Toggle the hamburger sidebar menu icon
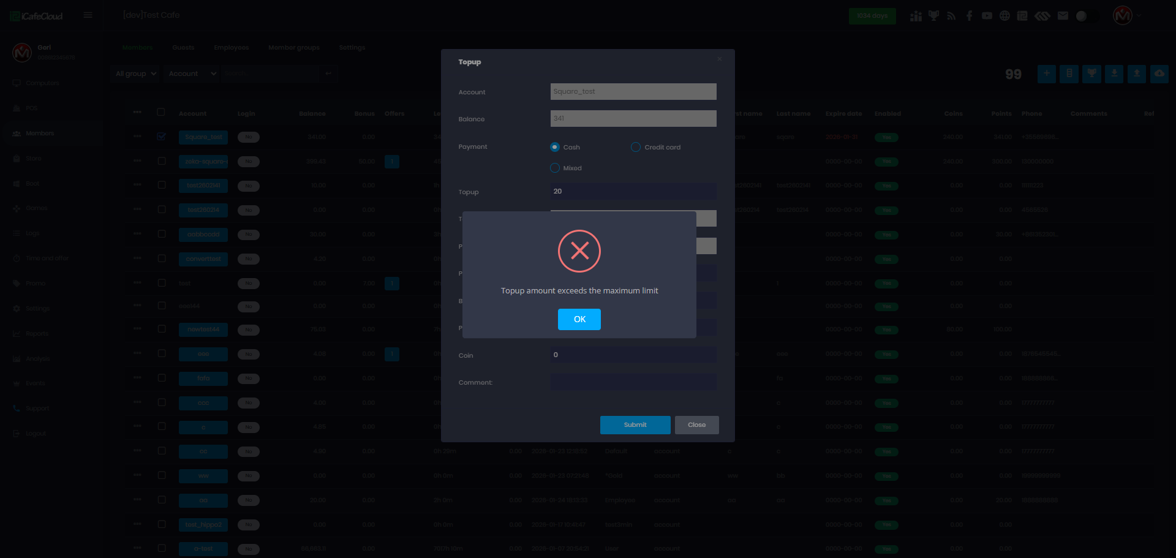The width and height of the screenshot is (1176, 558). (88, 15)
